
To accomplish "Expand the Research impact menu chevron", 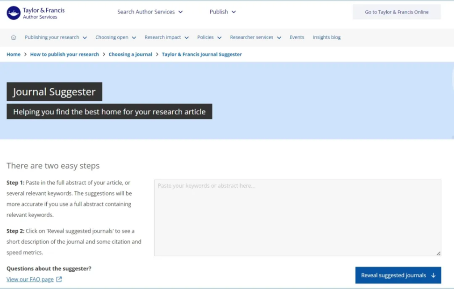I will [187, 38].
